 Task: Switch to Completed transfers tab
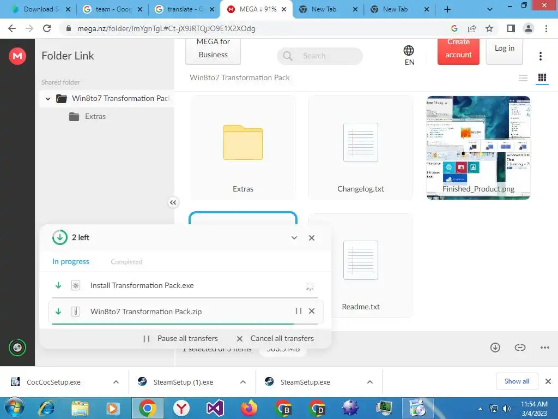(x=126, y=262)
